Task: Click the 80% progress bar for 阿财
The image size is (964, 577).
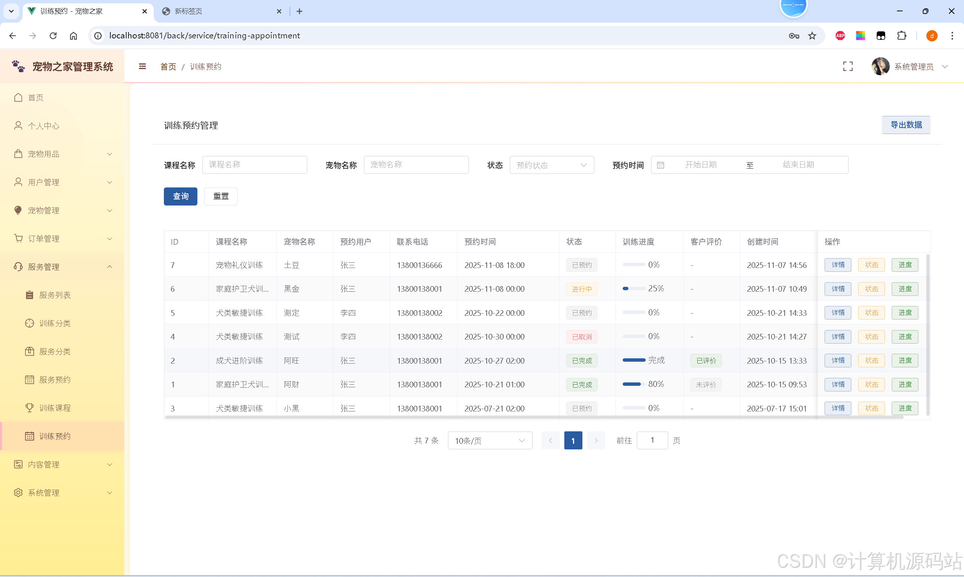Action: point(634,384)
